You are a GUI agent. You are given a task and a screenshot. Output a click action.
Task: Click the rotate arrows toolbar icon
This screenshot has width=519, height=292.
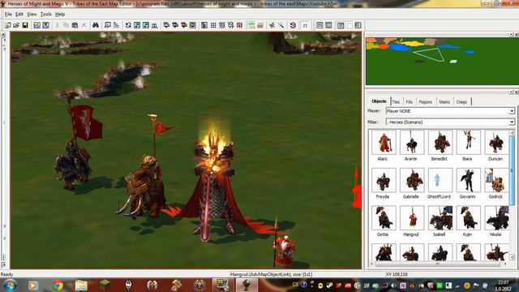pos(128,25)
